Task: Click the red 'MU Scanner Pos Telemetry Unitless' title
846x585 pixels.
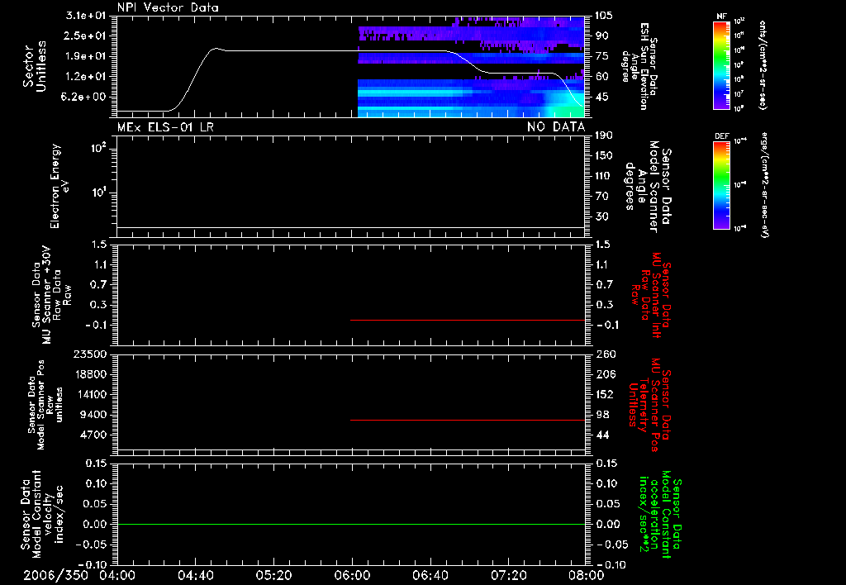Action: [x=649, y=405]
